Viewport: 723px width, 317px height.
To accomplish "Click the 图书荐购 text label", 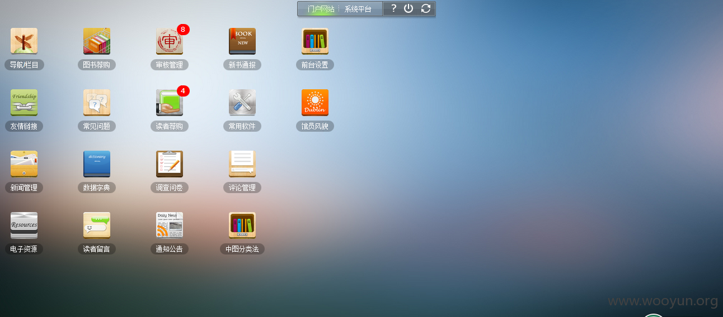I will pyautogui.click(x=97, y=65).
